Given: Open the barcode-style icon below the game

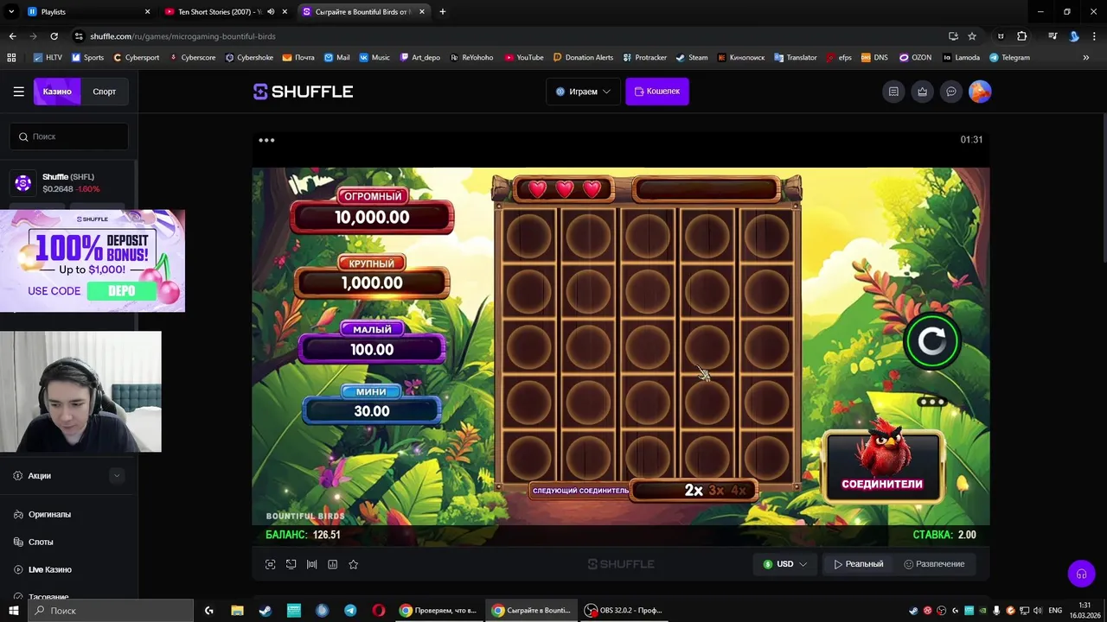Looking at the screenshot, I should coord(311,564).
